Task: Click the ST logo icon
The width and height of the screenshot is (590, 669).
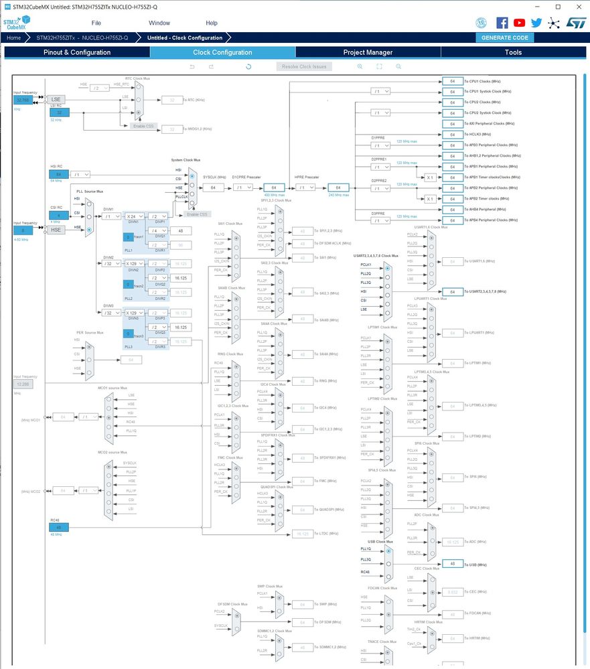Action: [x=576, y=23]
